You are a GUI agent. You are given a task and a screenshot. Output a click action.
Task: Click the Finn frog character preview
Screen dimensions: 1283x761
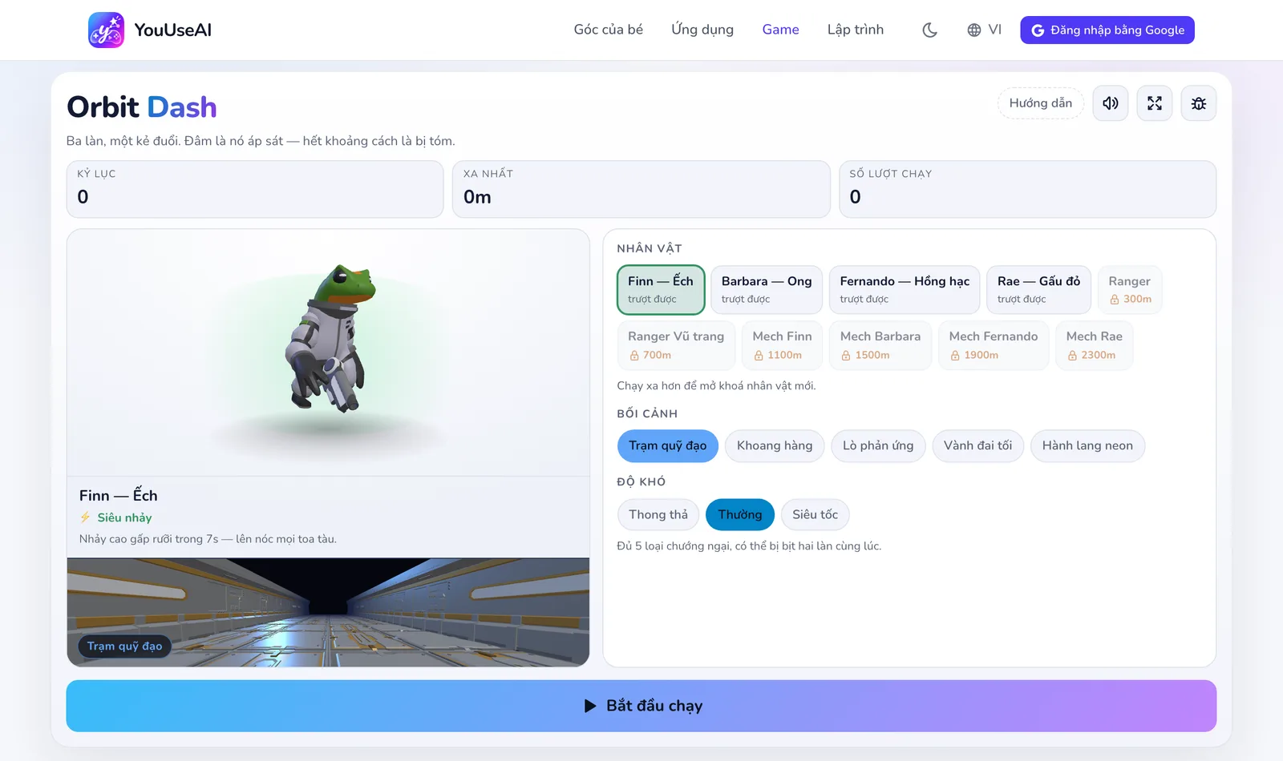[x=329, y=339]
